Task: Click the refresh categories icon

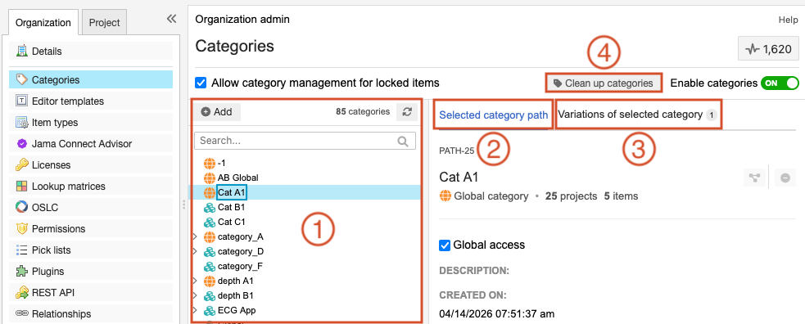Action: point(407,112)
